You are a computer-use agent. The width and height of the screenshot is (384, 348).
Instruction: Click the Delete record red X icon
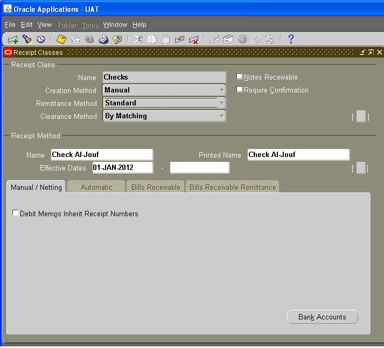pyautogui.click(x=193, y=39)
